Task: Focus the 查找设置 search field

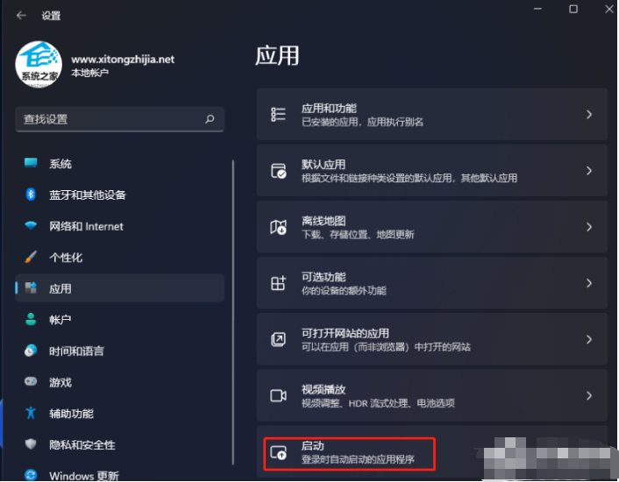Action: [x=119, y=119]
